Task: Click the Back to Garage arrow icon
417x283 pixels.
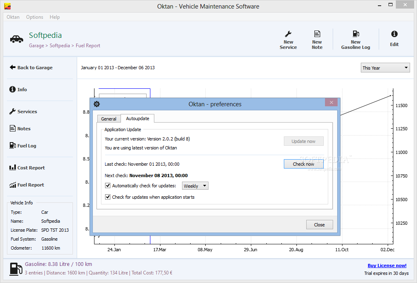Action: 13,67
